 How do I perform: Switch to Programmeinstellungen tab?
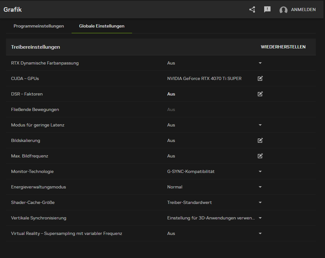tap(39, 26)
